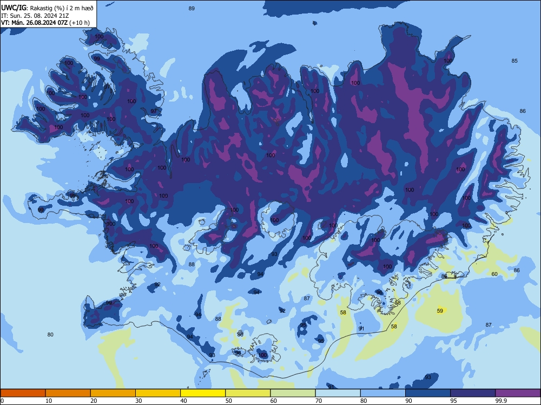541x405 pixels.
Task: Click the legend tick label '30'
Action: tap(138, 401)
